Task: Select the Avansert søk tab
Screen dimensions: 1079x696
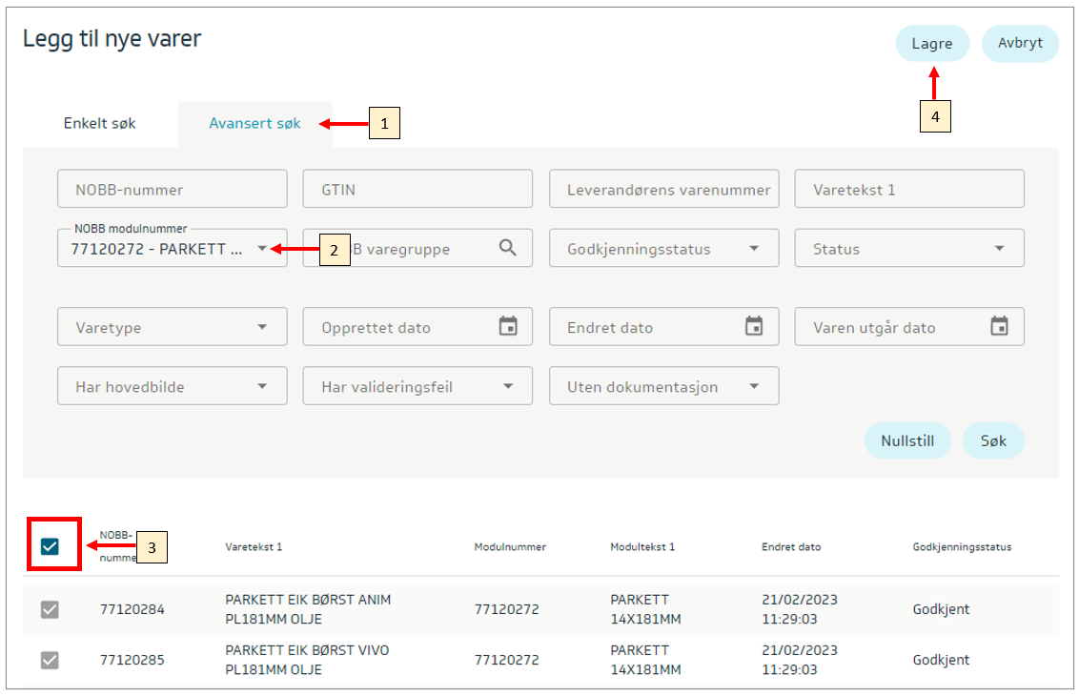Action: click(x=254, y=124)
